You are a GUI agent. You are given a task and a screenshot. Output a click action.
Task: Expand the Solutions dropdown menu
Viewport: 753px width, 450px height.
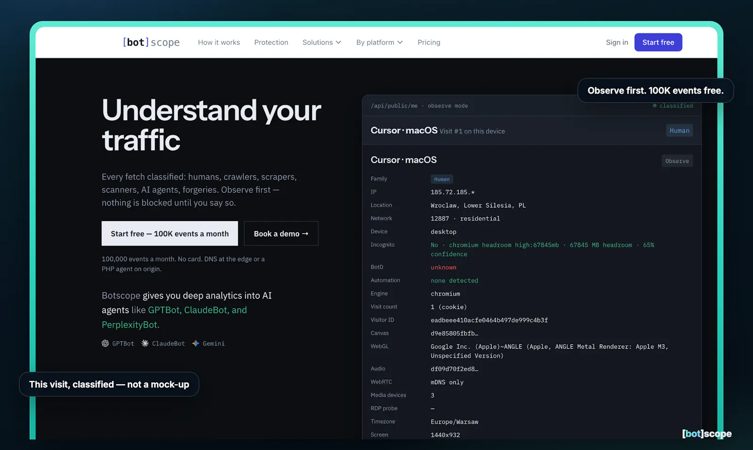pyautogui.click(x=322, y=42)
